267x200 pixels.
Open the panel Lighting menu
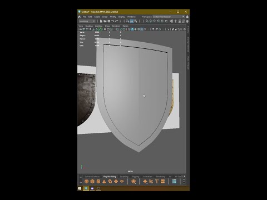[x=98, y=26]
